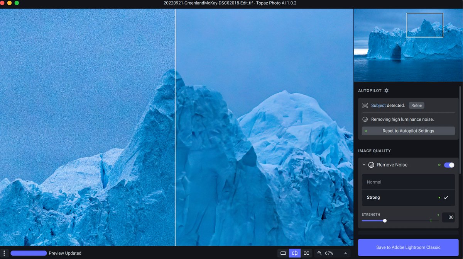Click the Refine button

click(x=416, y=106)
